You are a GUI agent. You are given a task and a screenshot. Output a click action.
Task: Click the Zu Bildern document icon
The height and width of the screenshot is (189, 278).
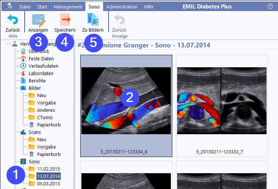(92, 19)
